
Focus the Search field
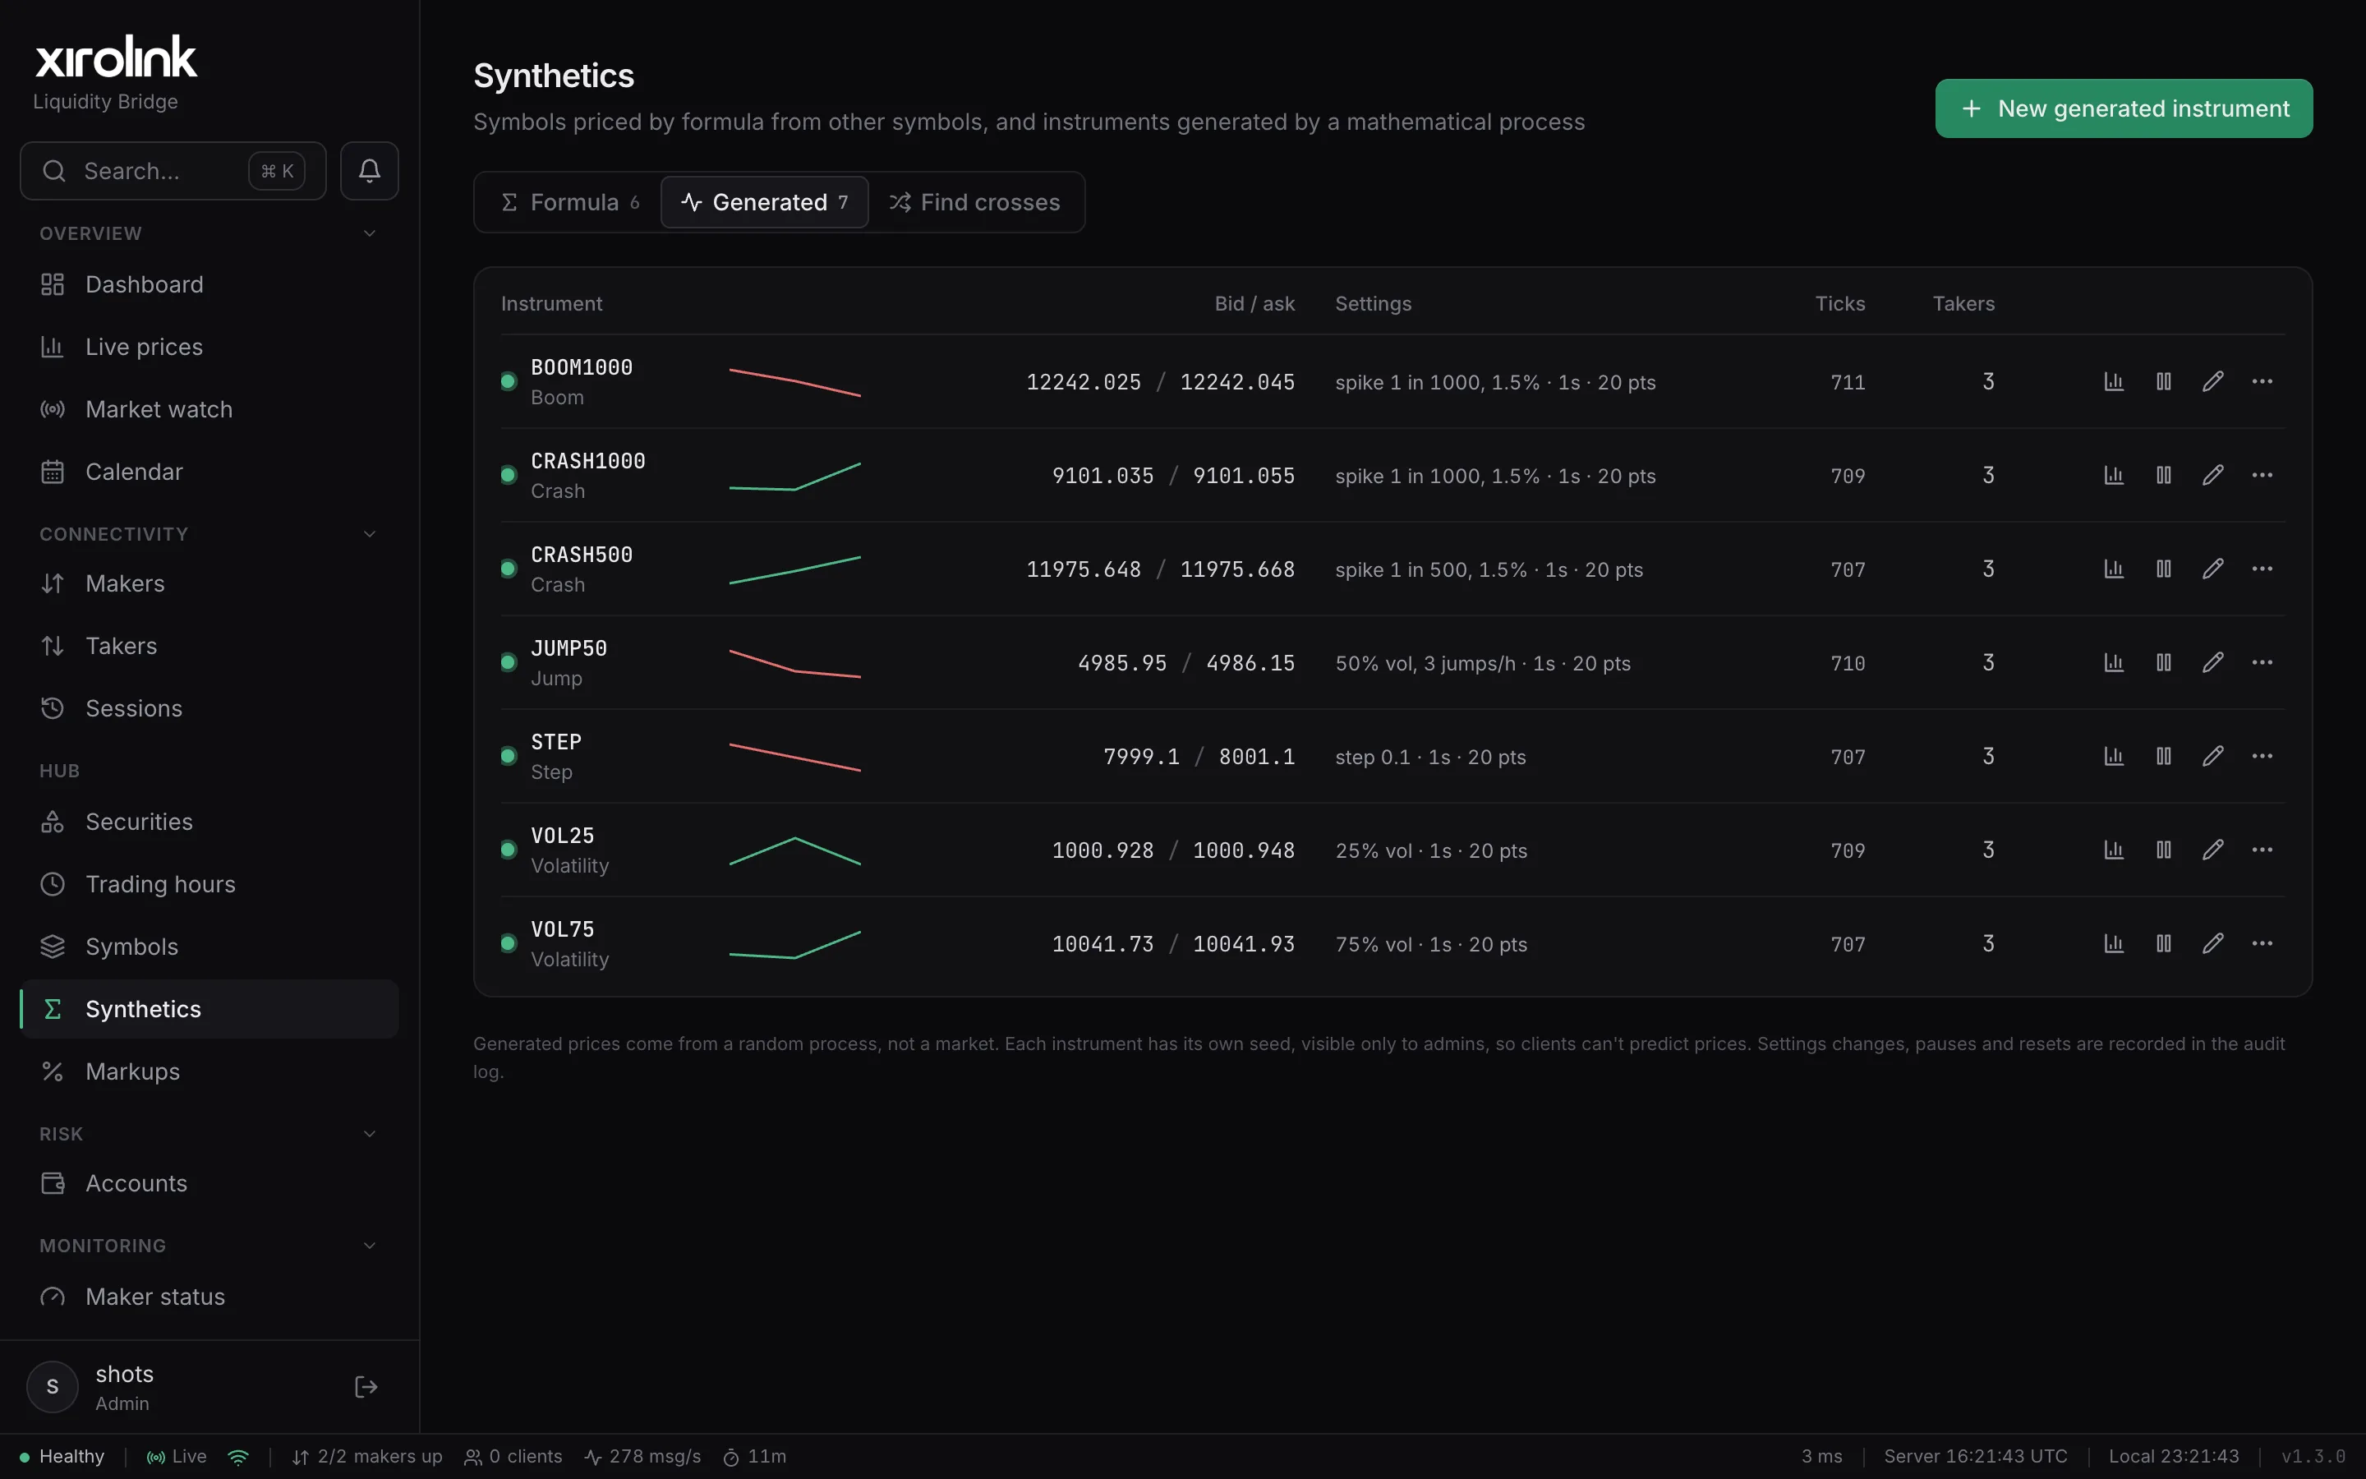[173, 171]
